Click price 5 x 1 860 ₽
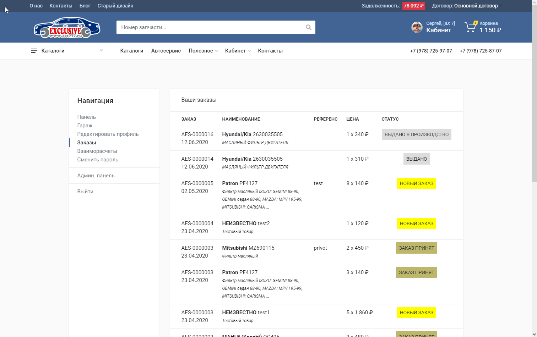This screenshot has width=537, height=337. 359,313
